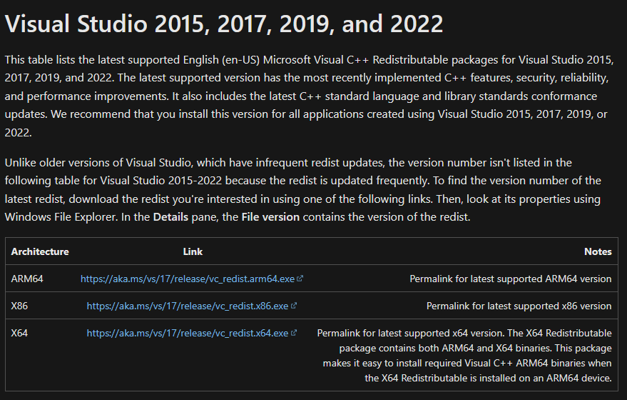Click external link icon beside ARM64 link
627x400 pixels.
(300, 279)
